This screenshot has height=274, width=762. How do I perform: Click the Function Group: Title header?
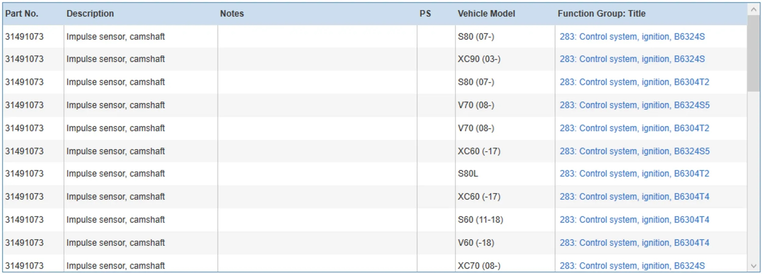[x=601, y=14]
